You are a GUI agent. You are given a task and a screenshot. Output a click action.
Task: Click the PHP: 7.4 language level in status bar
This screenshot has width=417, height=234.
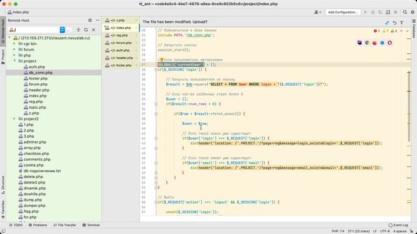point(338,231)
